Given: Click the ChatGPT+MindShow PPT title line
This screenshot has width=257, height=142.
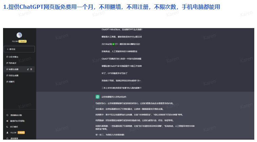Looking at the screenshot, I should tap(122, 29).
